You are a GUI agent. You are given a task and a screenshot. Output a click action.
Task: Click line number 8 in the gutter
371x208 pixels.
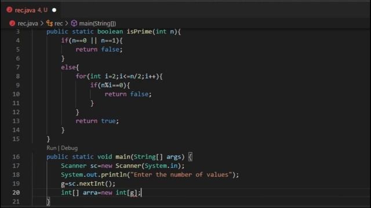18,76
